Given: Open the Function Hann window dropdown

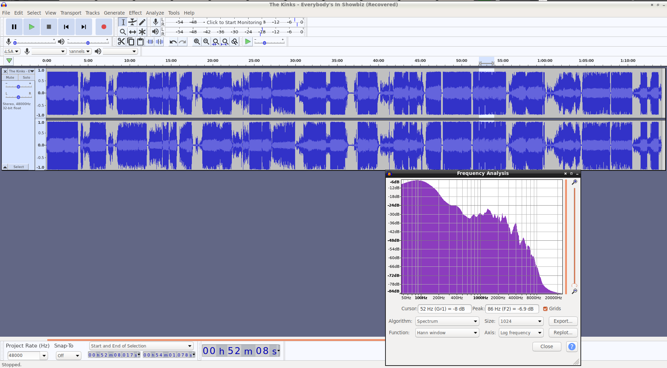Looking at the screenshot, I should coord(447,333).
